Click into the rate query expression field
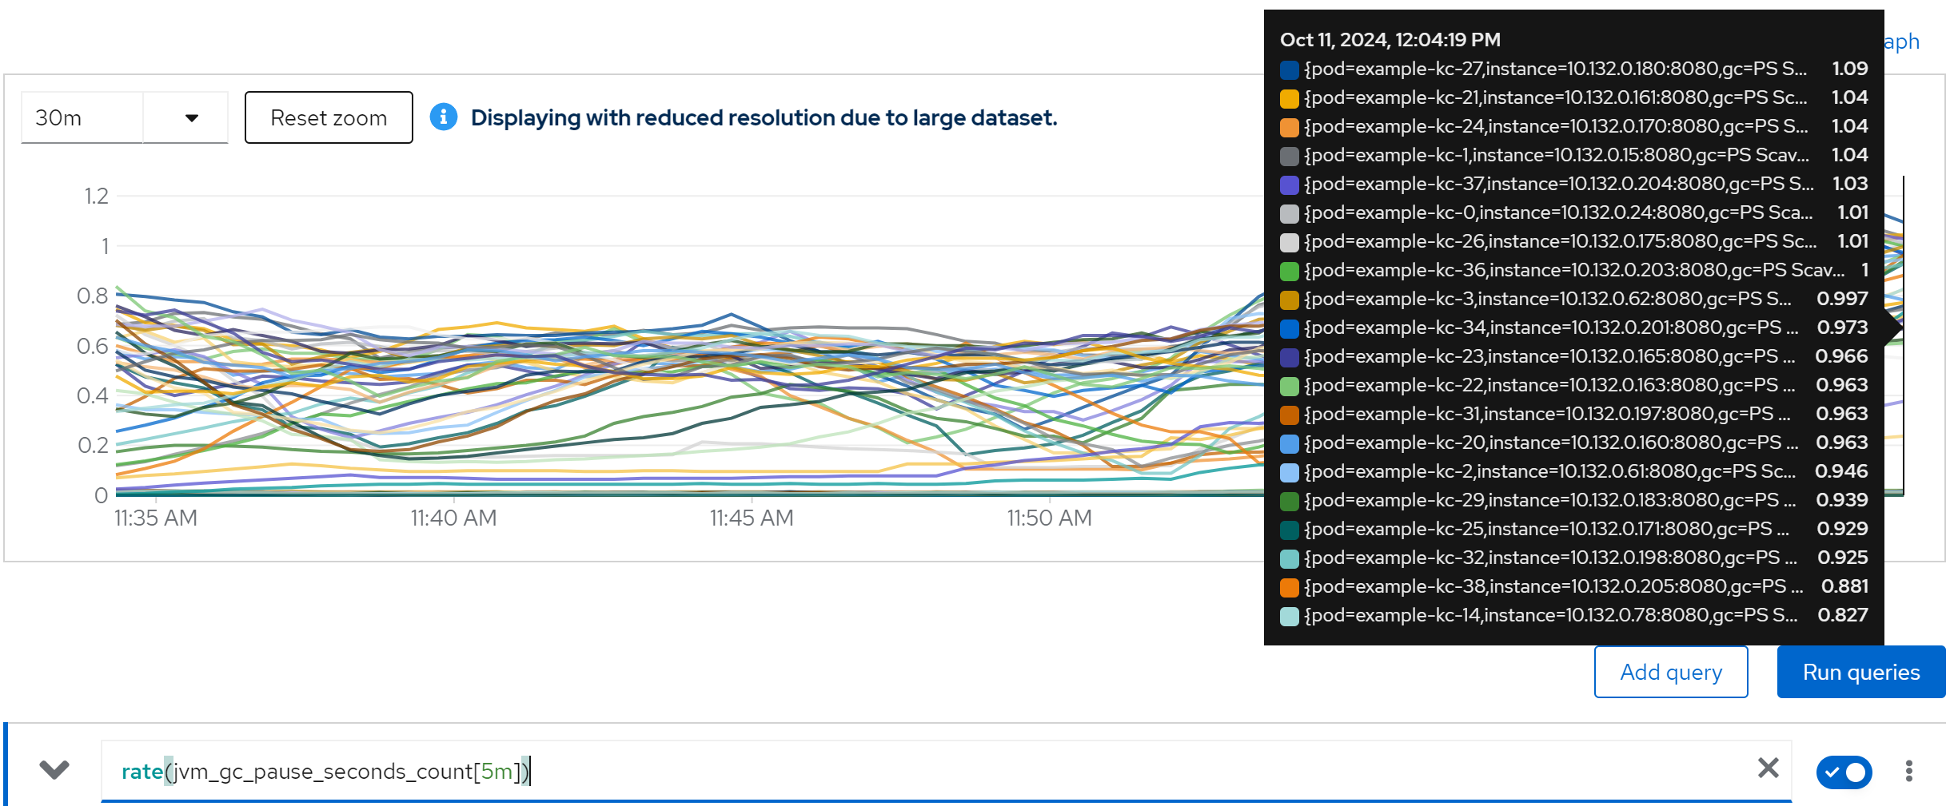The width and height of the screenshot is (1950, 806). [879, 772]
